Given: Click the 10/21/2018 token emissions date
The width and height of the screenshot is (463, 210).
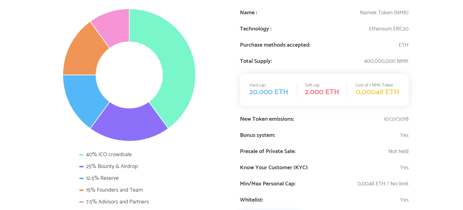Looking at the screenshot, I should click(396, 119).
